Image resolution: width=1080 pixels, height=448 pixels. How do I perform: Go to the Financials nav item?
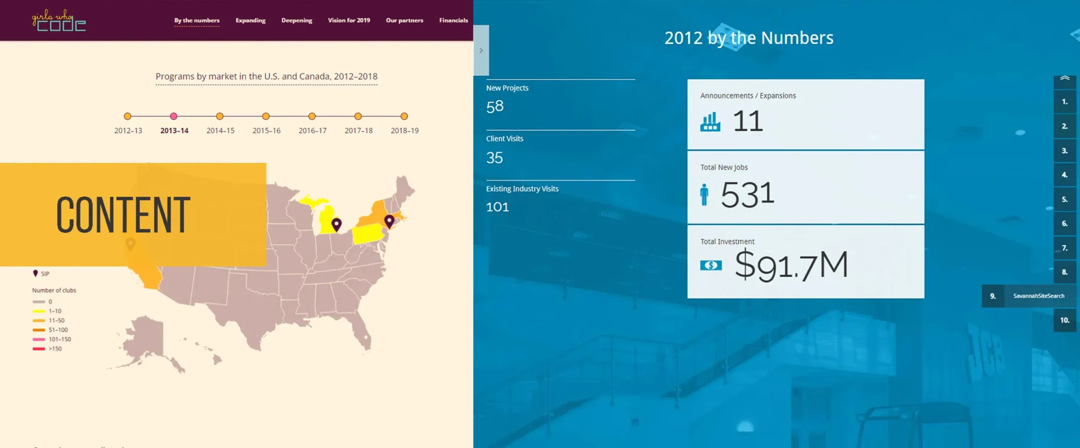point(454,20)
